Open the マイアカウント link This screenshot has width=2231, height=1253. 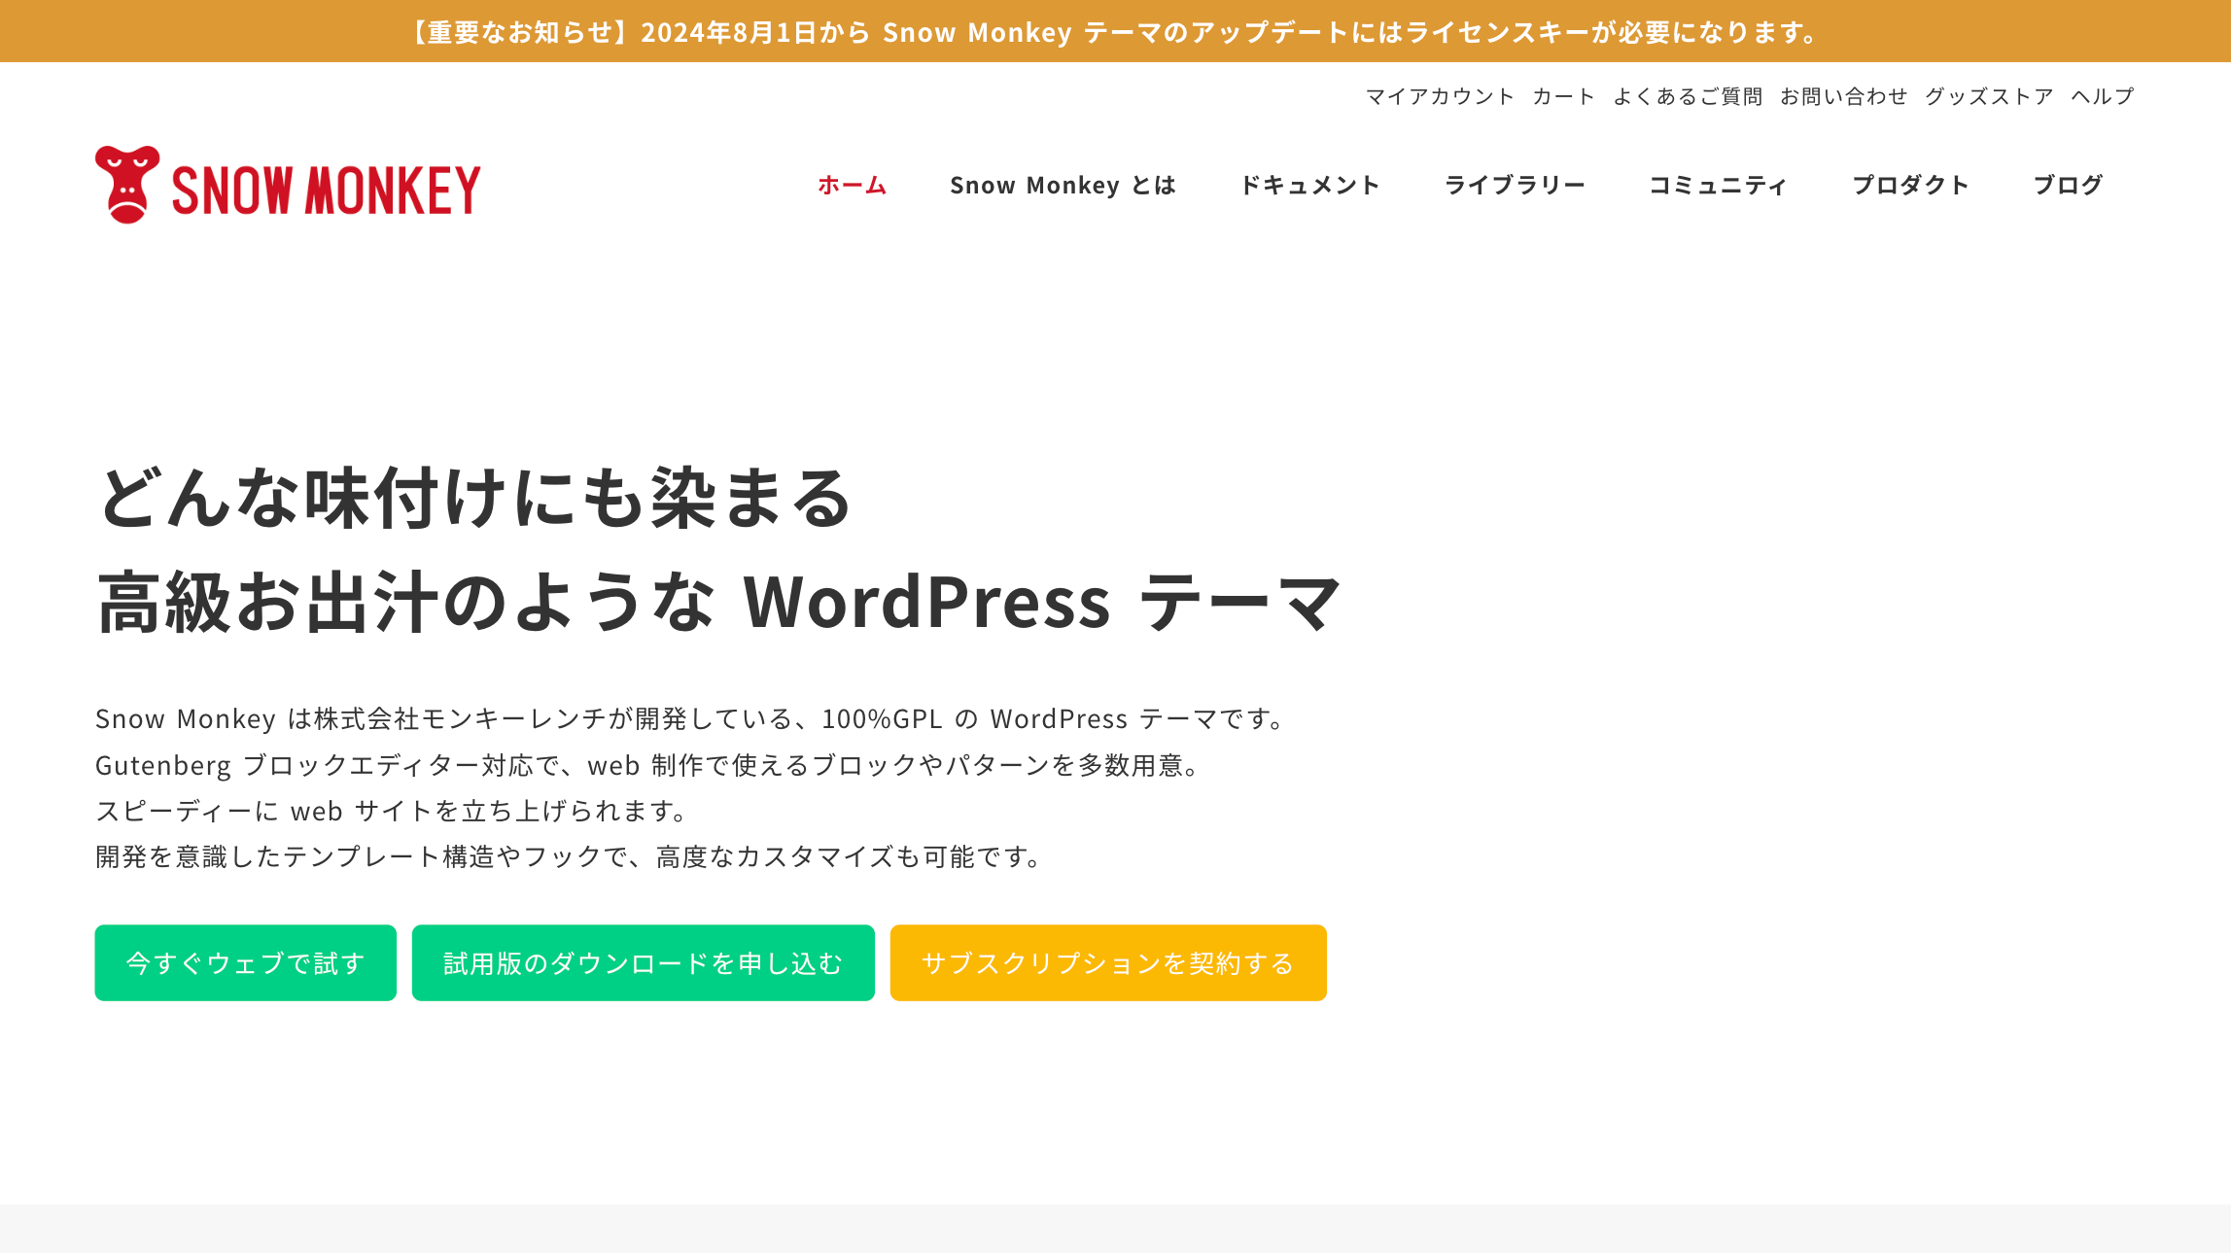pyautogui.click(x=1440, y=96)
